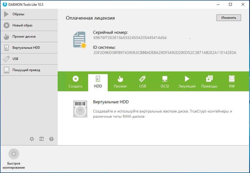Screen dimensions: 250x173
Task: Open Прожиг дисков sidebar item
Action: point(29,37)
